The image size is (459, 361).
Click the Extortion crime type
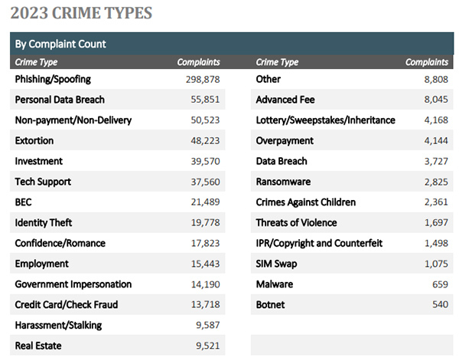point(35,141)
